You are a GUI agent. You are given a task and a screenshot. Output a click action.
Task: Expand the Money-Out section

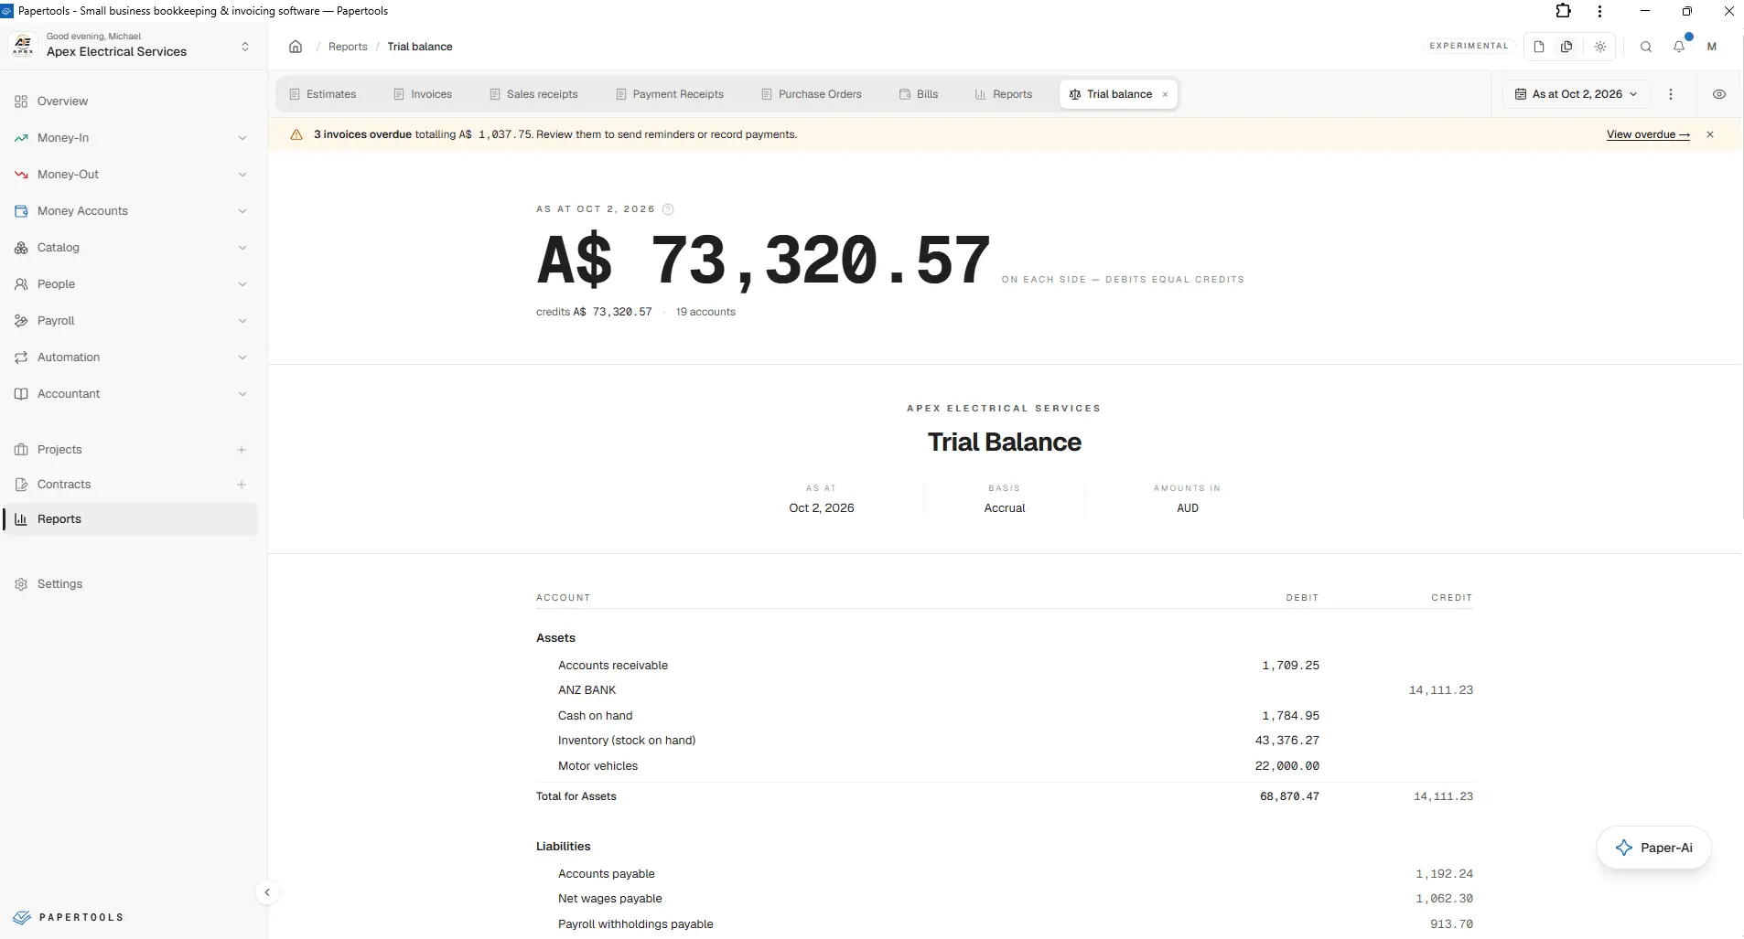pyautogui.click(x=130, y=175)
